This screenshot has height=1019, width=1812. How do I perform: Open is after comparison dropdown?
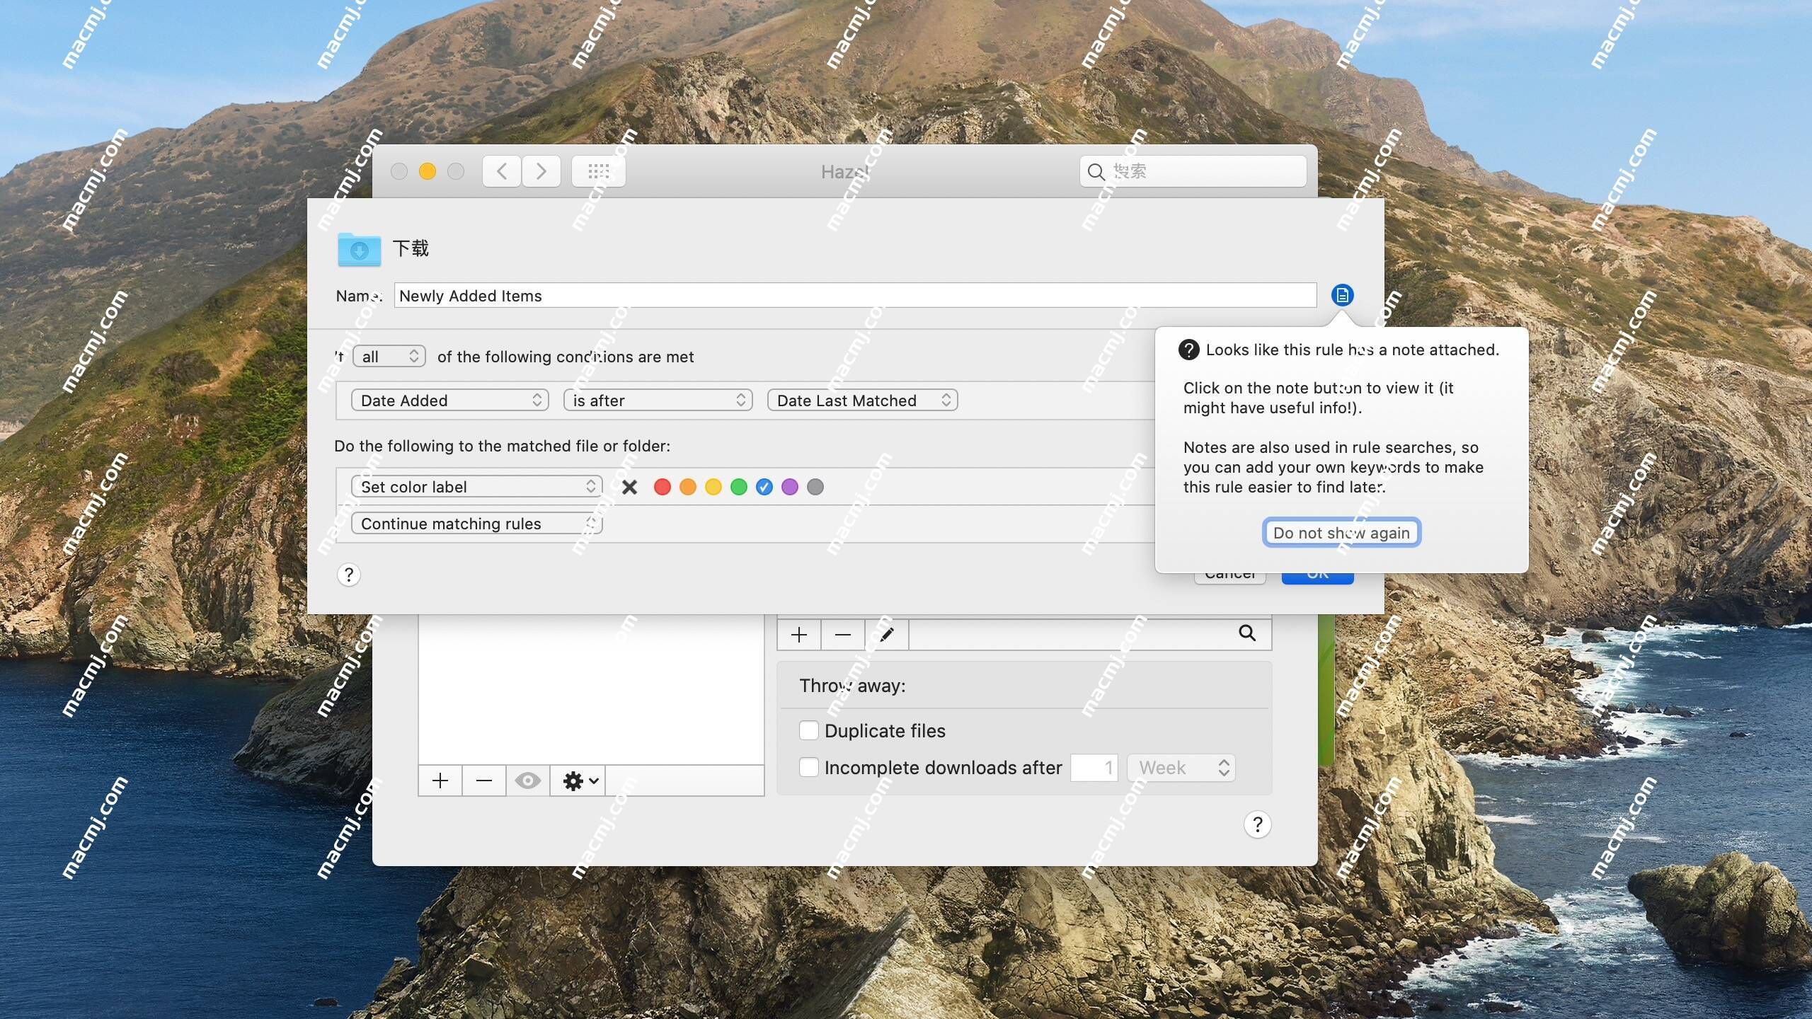658,400
